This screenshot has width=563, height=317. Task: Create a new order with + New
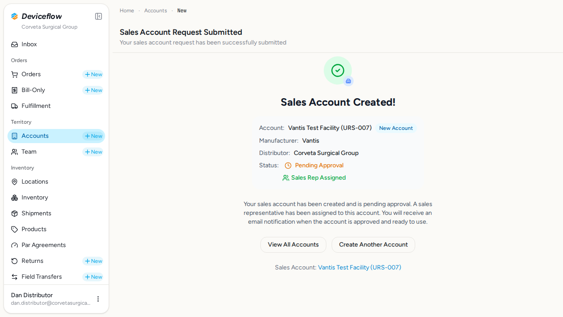[x=93, y=74]
